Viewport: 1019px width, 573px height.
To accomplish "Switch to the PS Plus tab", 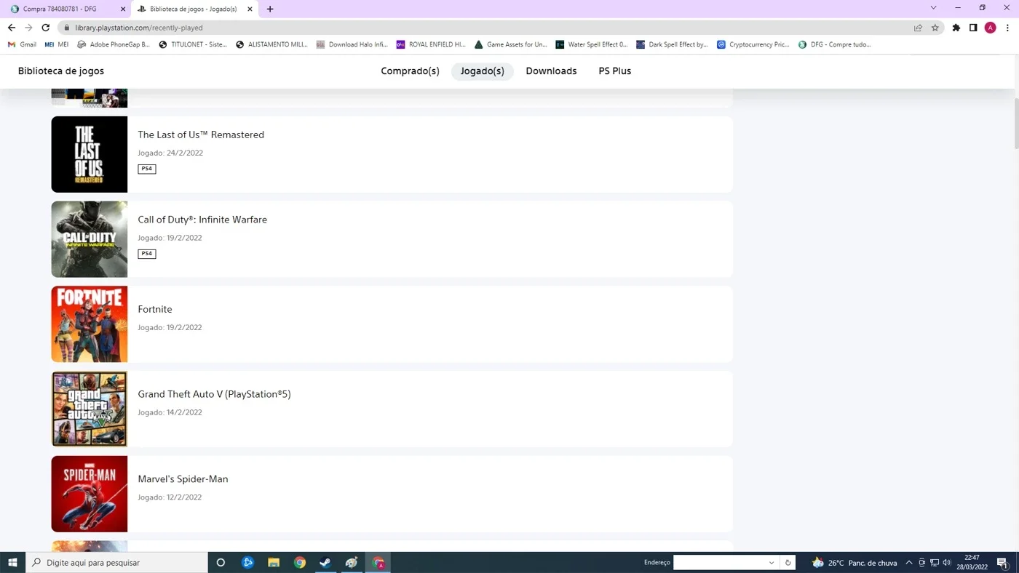I will pos(615,71).
